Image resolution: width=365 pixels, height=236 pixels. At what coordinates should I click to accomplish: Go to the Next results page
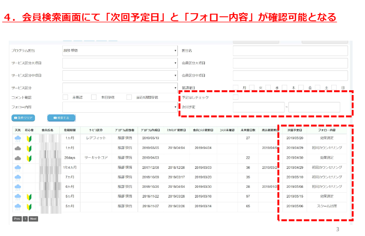point(33,219)
